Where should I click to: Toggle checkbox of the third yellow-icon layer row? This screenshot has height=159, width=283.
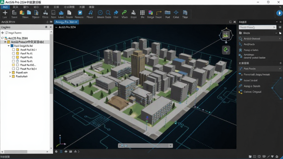coord(14,57)
